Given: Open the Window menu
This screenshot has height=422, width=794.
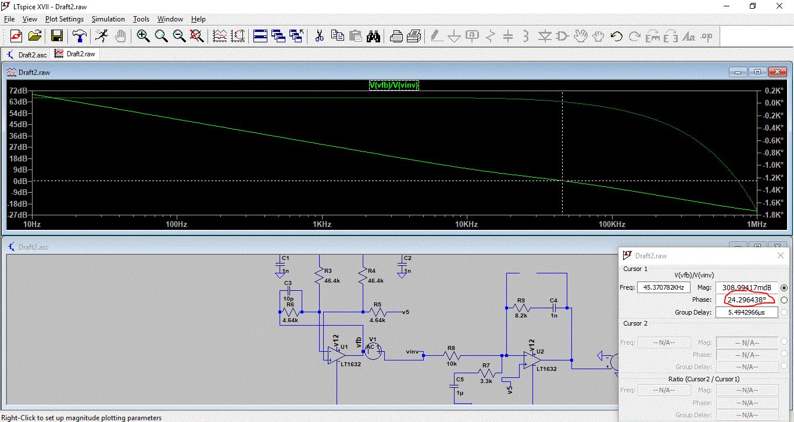Looking at the screenshot, I should pyautogui.click(x=170, y=19).
